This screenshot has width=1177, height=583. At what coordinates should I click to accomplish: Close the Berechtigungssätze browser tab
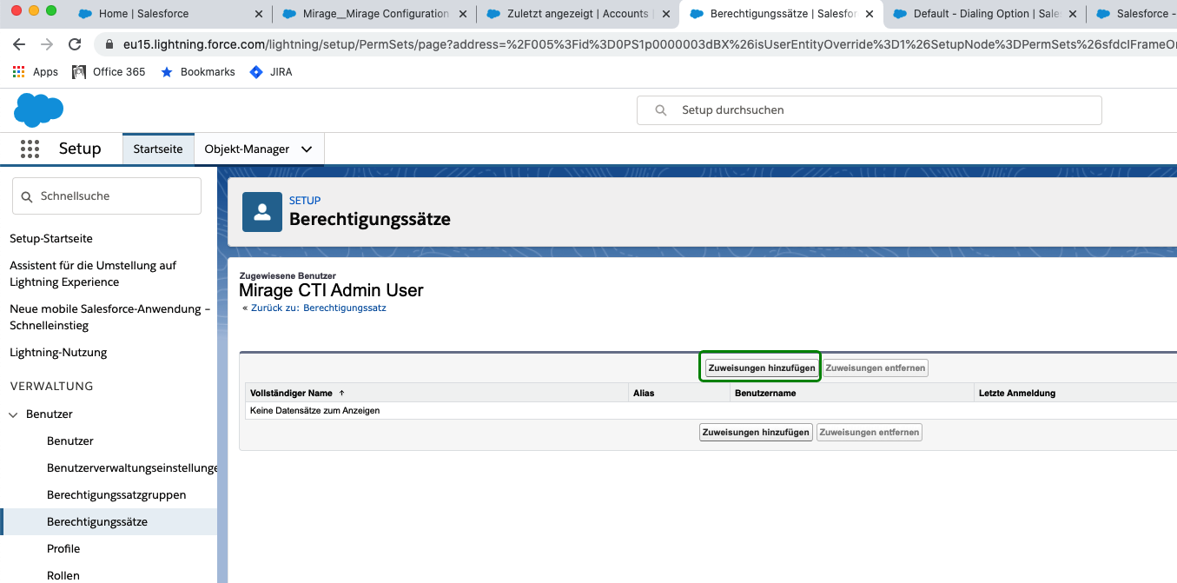pyautogui.click(x=869, y=14)
